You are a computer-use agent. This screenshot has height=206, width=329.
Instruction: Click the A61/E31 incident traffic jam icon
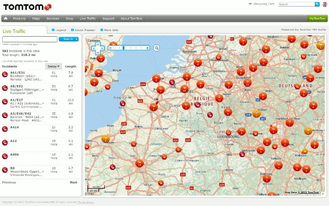pos(5,74)
